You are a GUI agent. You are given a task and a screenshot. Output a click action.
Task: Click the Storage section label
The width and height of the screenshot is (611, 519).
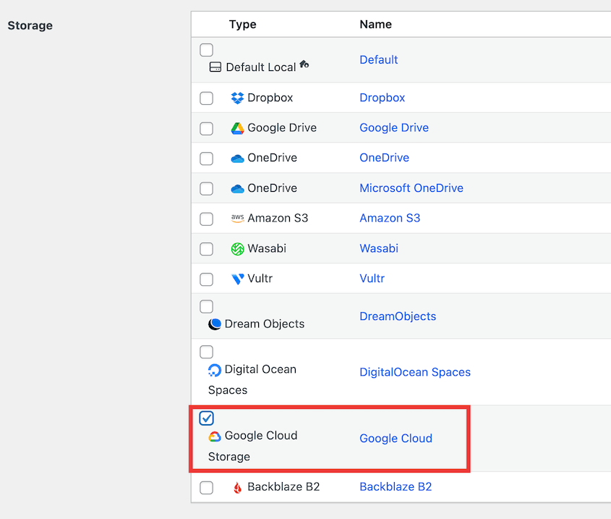coord(30,26)
